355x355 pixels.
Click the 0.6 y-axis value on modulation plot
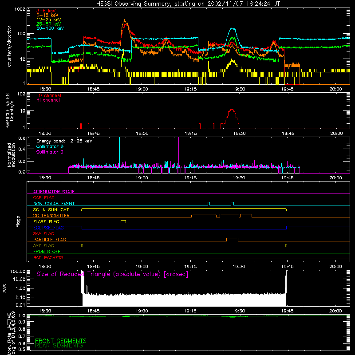click(22, 138)
